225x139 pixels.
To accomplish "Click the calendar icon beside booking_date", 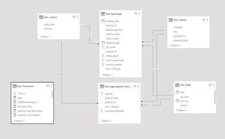I will click(x=103, y=21).
